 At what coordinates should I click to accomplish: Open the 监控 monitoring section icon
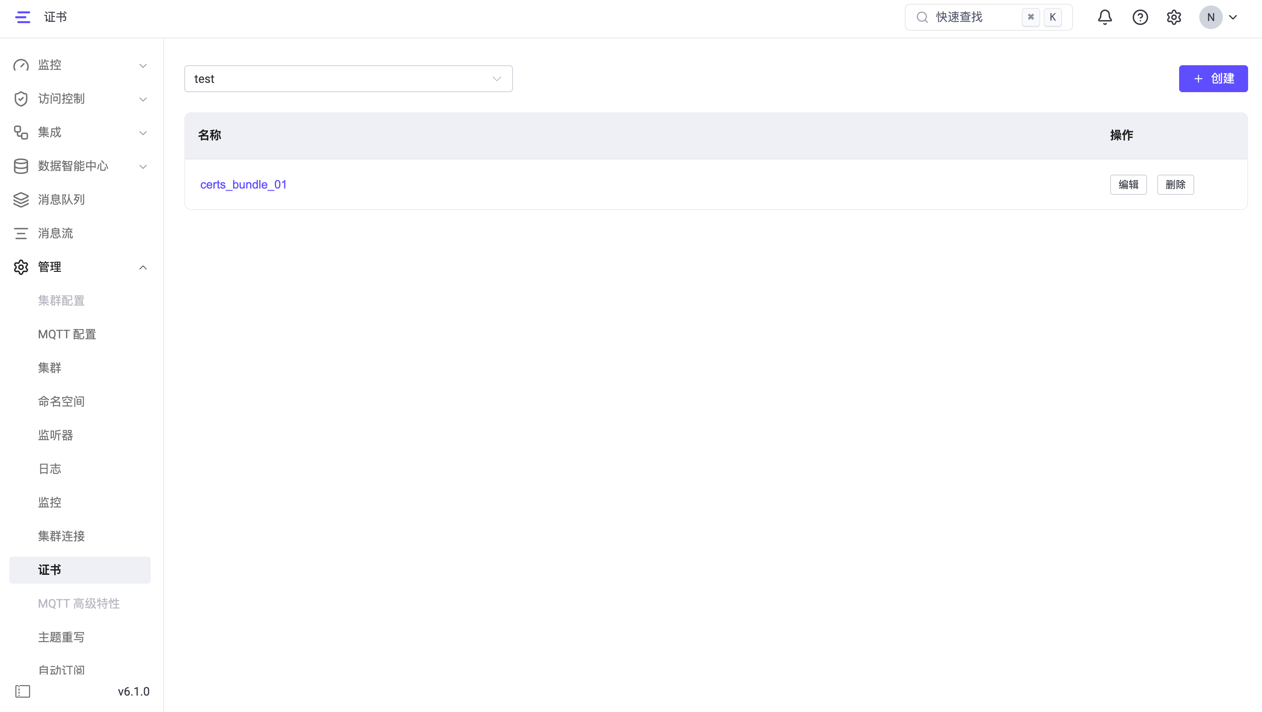tap(21, 65)
